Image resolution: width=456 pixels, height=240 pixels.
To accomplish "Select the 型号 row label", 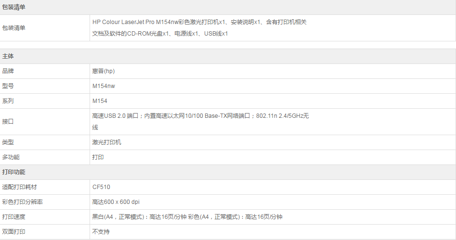I will (8, 86).
